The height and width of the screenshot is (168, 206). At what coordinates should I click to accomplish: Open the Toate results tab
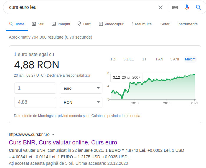(x=17, y=24)
